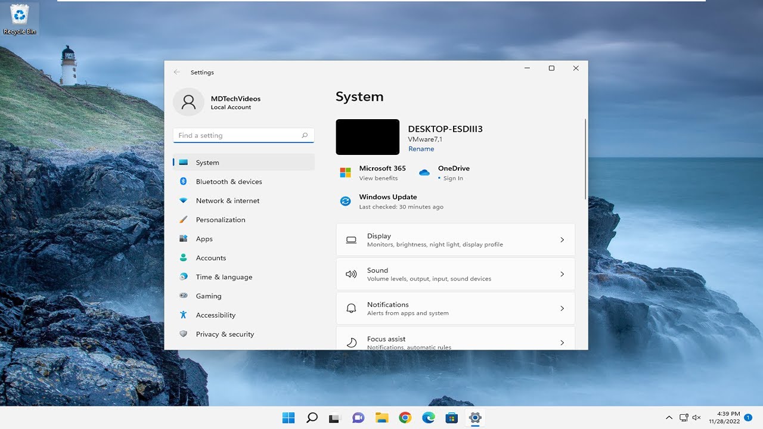The image size is (763, 429).
Task: Launch Google Chrome from taskbar
Action: click(x=405, y=418)
